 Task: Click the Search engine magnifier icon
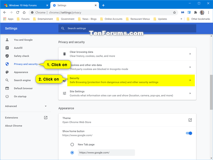point(7,80)
